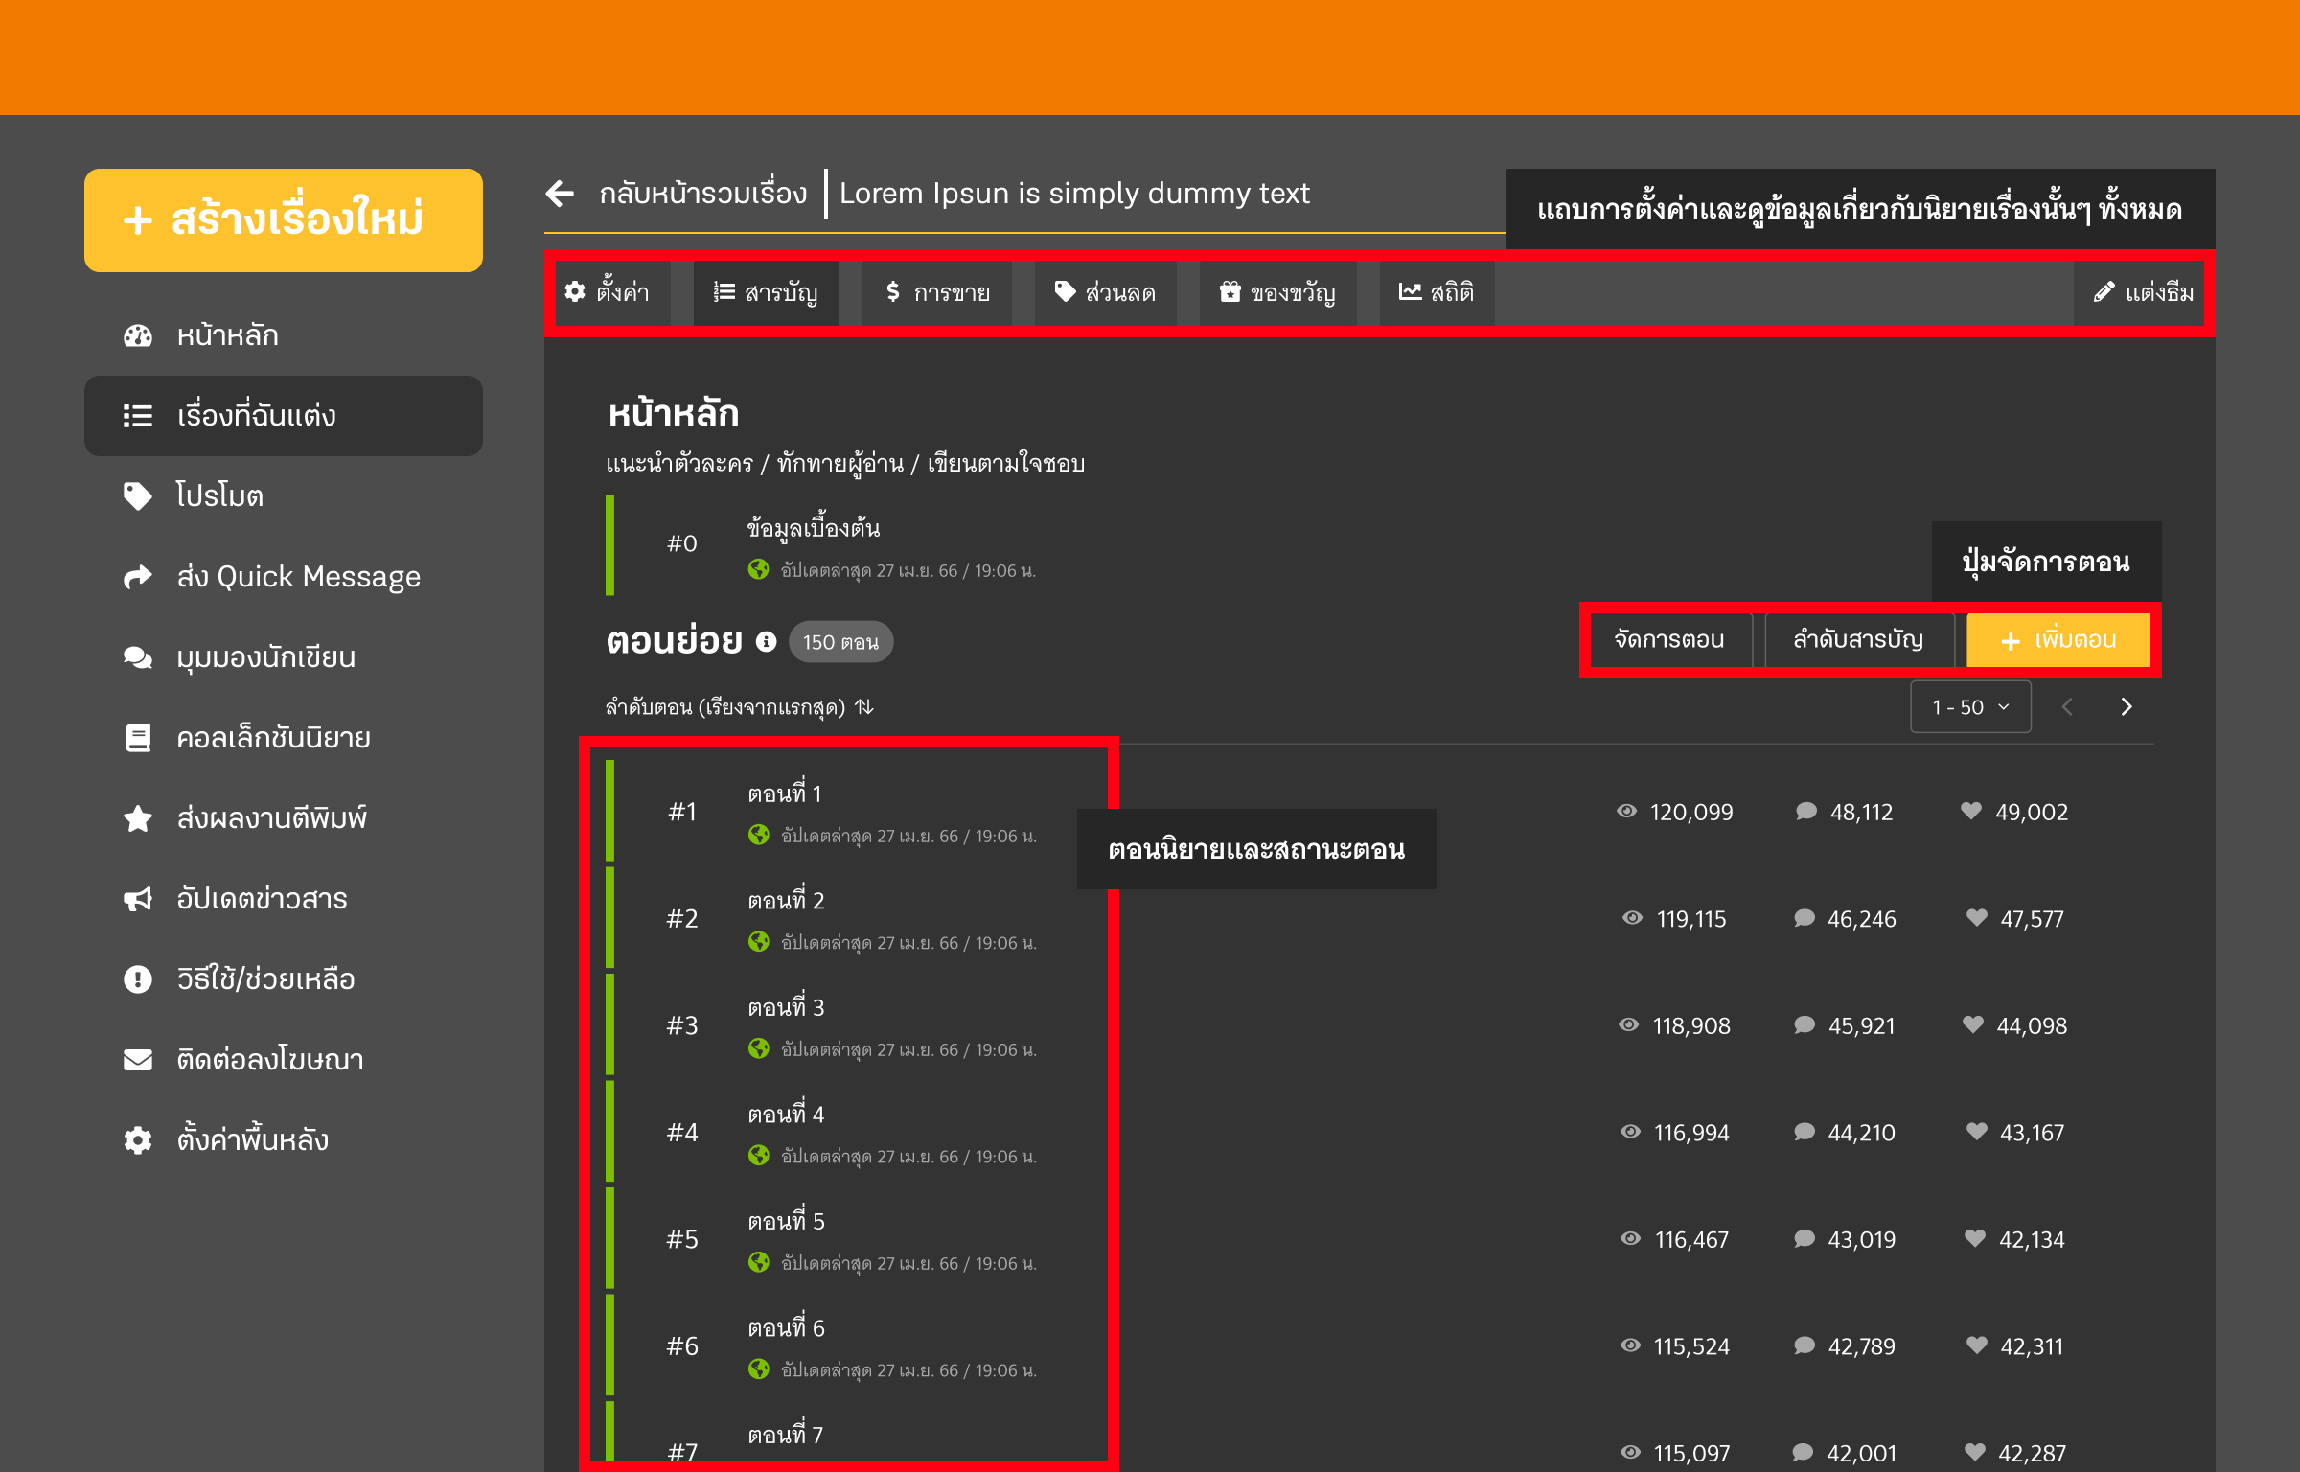The image size is (2300, 1472).
Task: Switch to the สารบัญ tab
Action: pyautogui.click(x=766, y=292)
